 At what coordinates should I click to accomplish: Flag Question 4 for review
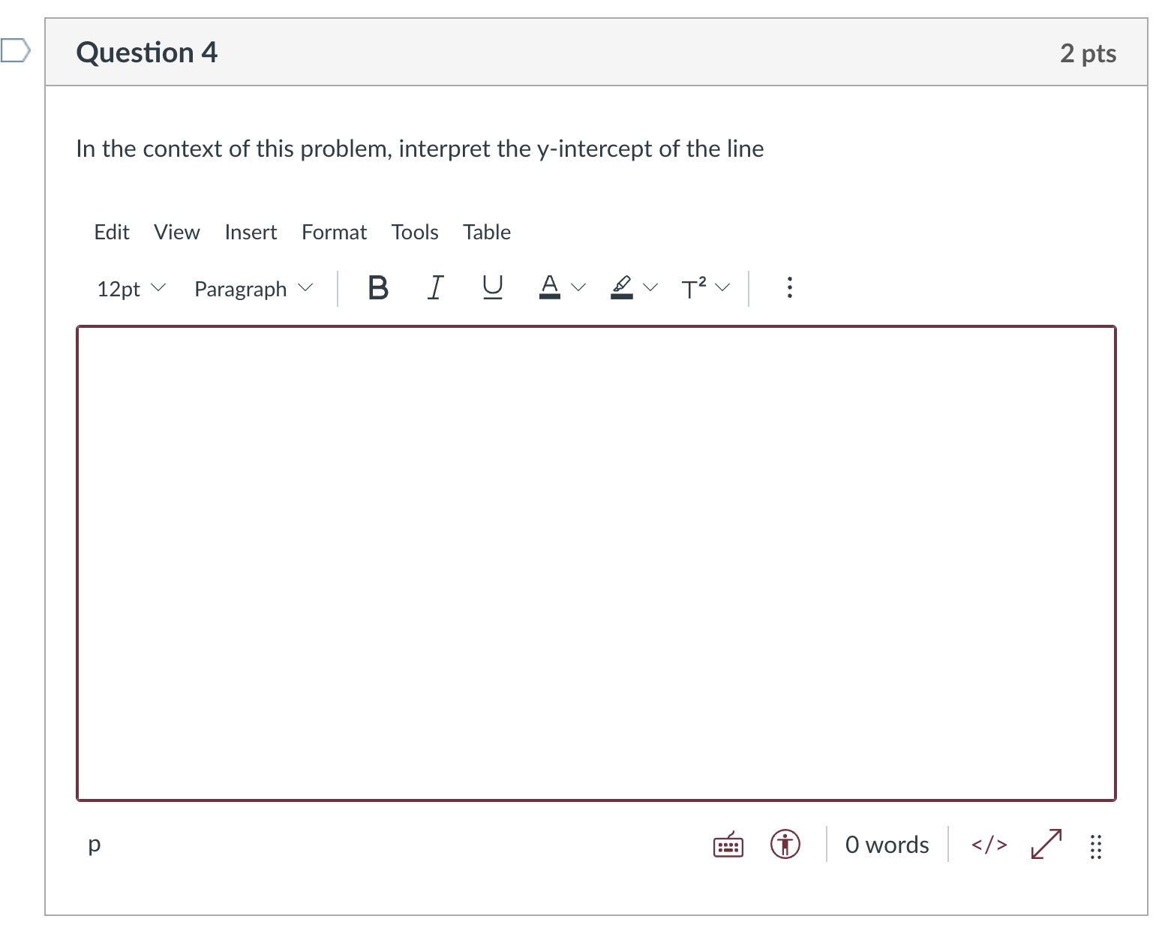[x=16, y=51]
